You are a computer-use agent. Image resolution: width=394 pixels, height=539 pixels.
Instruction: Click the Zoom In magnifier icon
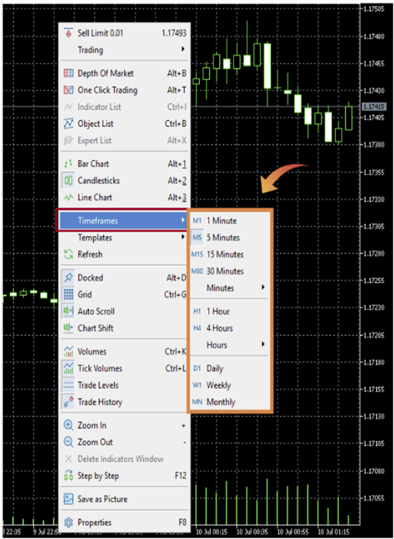[69, 425]
